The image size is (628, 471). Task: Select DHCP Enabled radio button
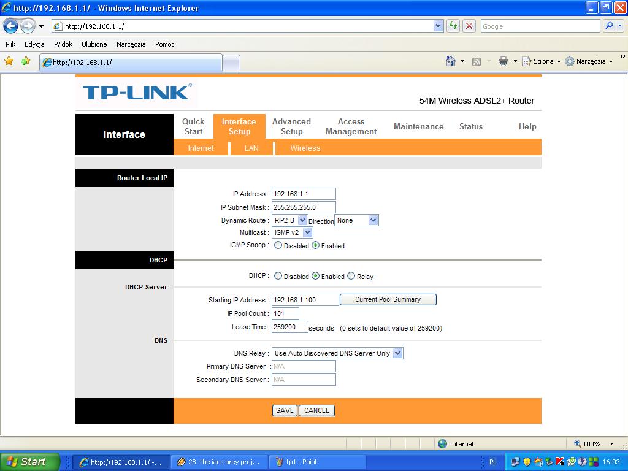(316, 276)
